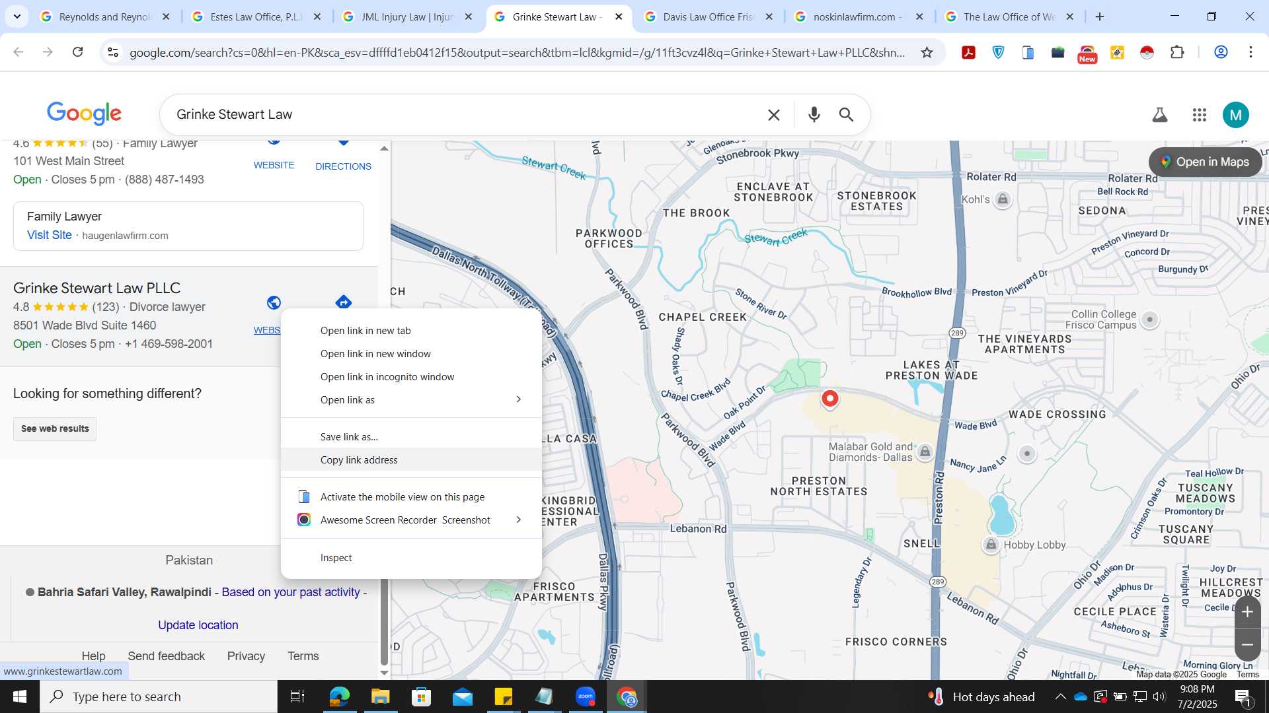1269x713 pixels.
Task: Select Open link in new window
Action: point(411,354)
